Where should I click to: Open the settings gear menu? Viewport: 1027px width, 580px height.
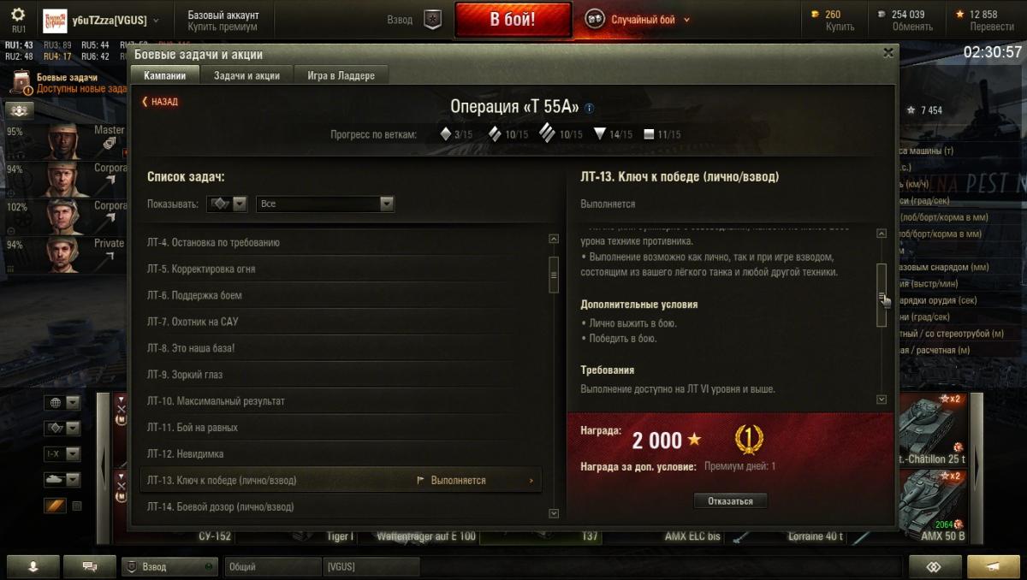click(18, 15)
